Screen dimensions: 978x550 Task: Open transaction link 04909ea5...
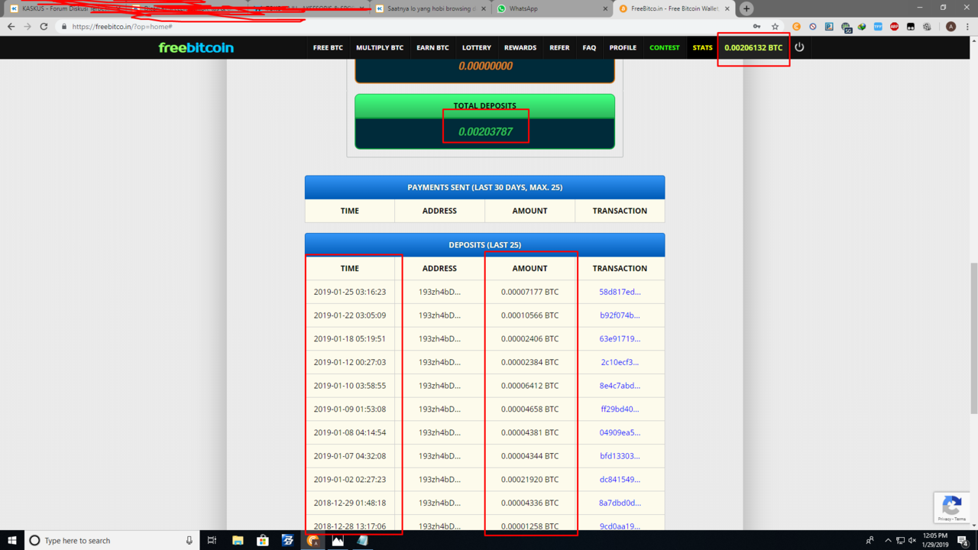point(620,432)
